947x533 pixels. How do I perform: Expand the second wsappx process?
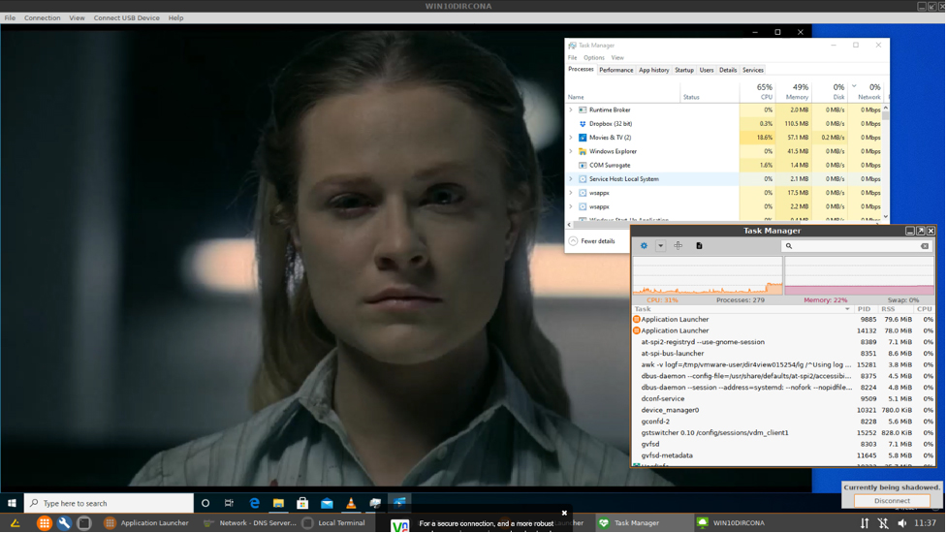(x=571, y=207)
